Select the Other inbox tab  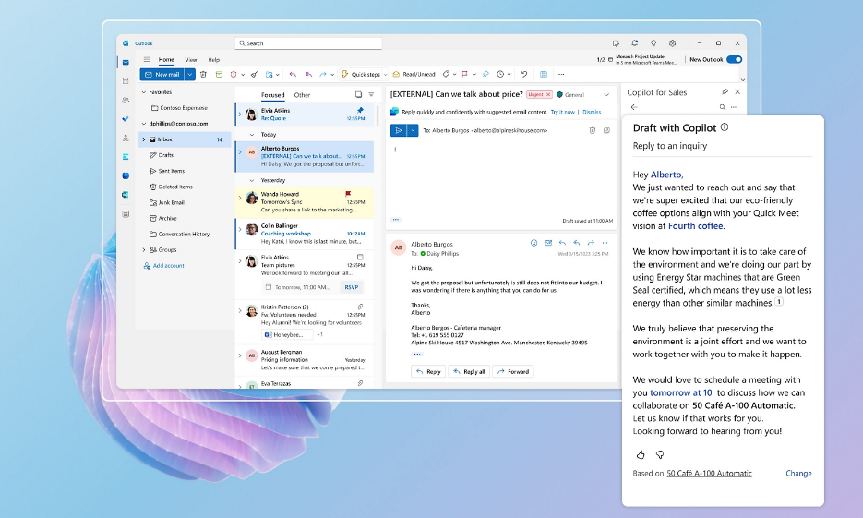[302, 95]
